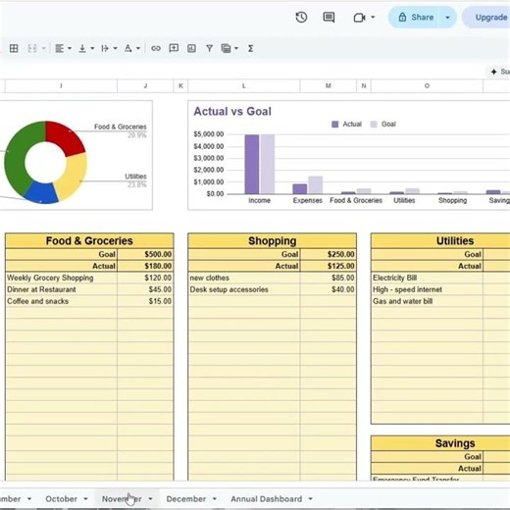Select column J header
This screenshot has height=510, width=510.
click(x=145, y=86)
